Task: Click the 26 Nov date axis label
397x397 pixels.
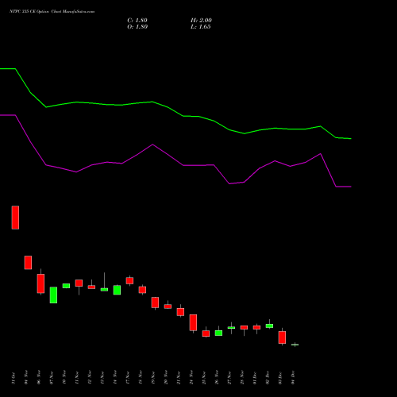Action: [217, 378]
